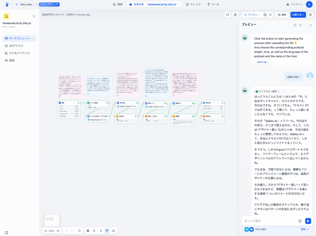Expand the 公開する publish dropdown
Image resolution: width=316 pixels, height=236 pixels.
[299, 15]
